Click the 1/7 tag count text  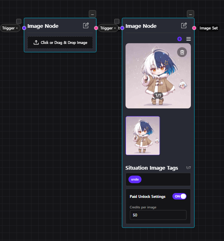tap(188, 168)
